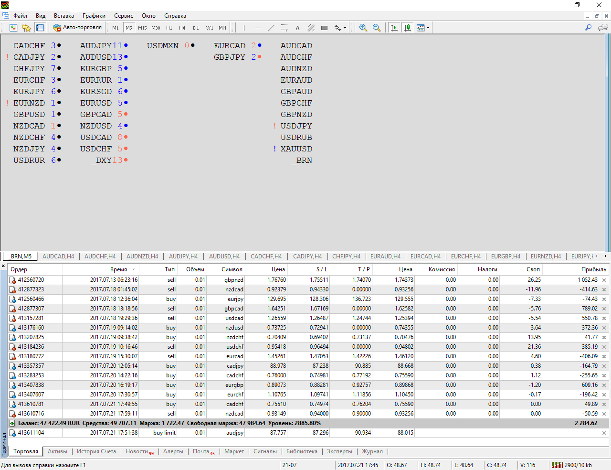Open the Сервис menu
This screenshot has width=611, height=470.
point(124,16)
